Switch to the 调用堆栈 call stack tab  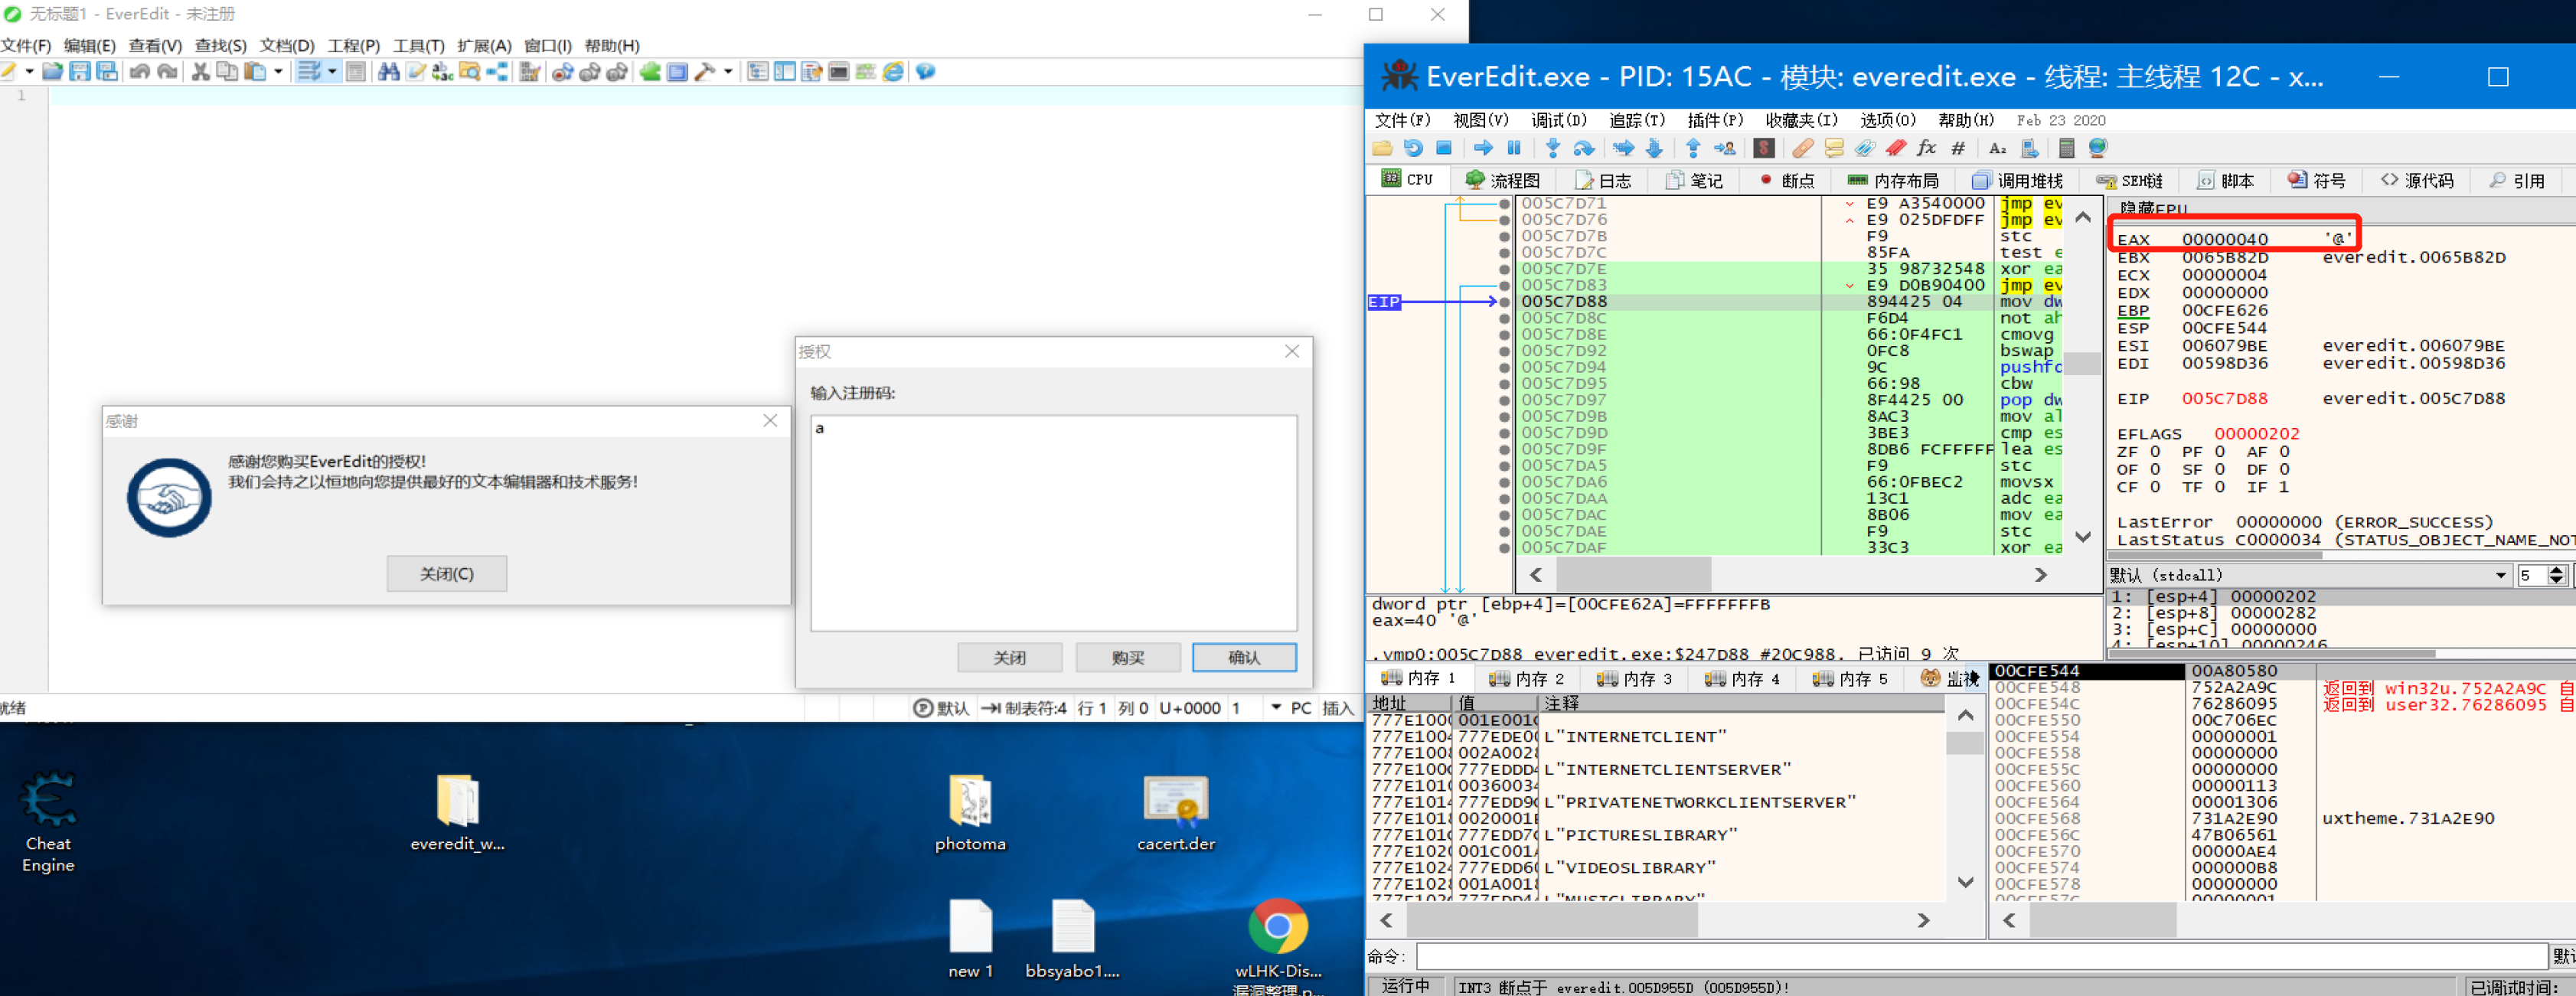pos(2017,180)
